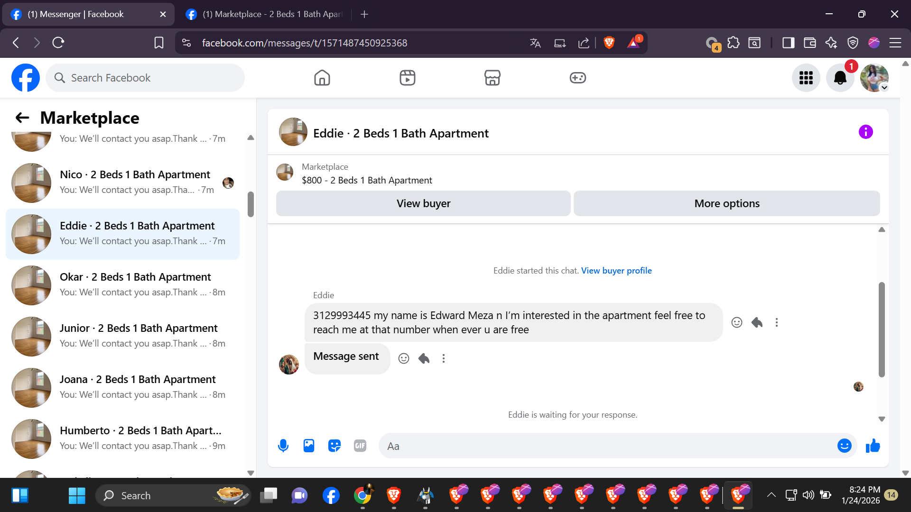
Task: Open more options for Message sent bubble
Action: [x=444, y=358]
